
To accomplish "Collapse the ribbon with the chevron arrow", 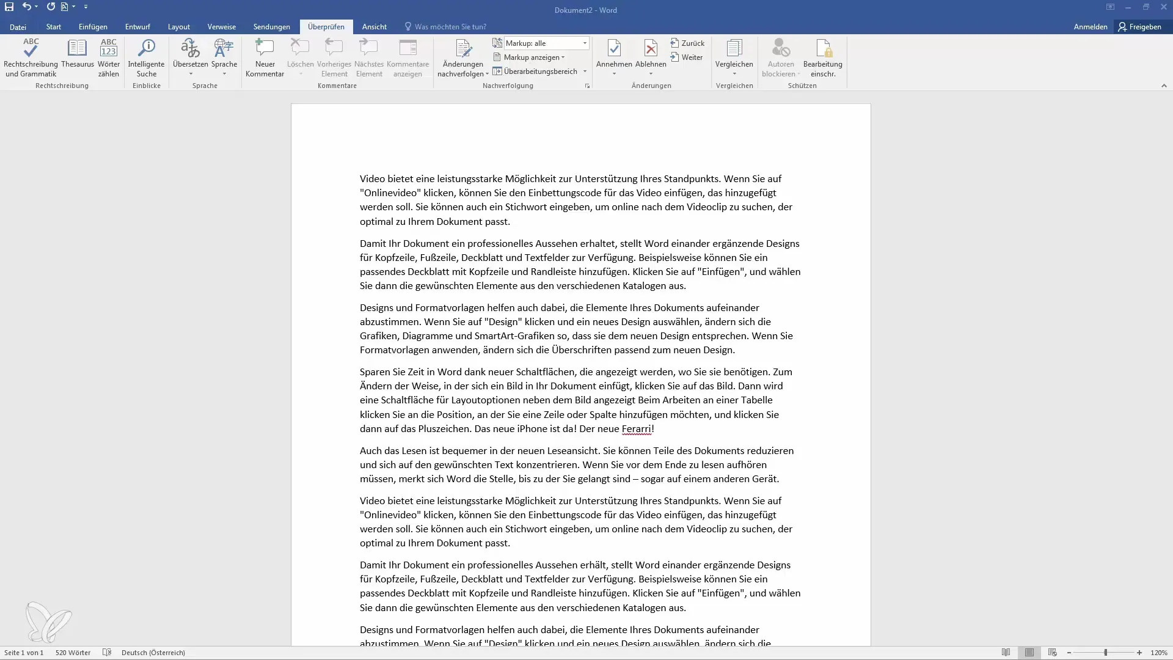I will coord(1164,86).
